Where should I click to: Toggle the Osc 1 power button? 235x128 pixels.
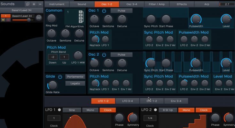coord(104,11)
